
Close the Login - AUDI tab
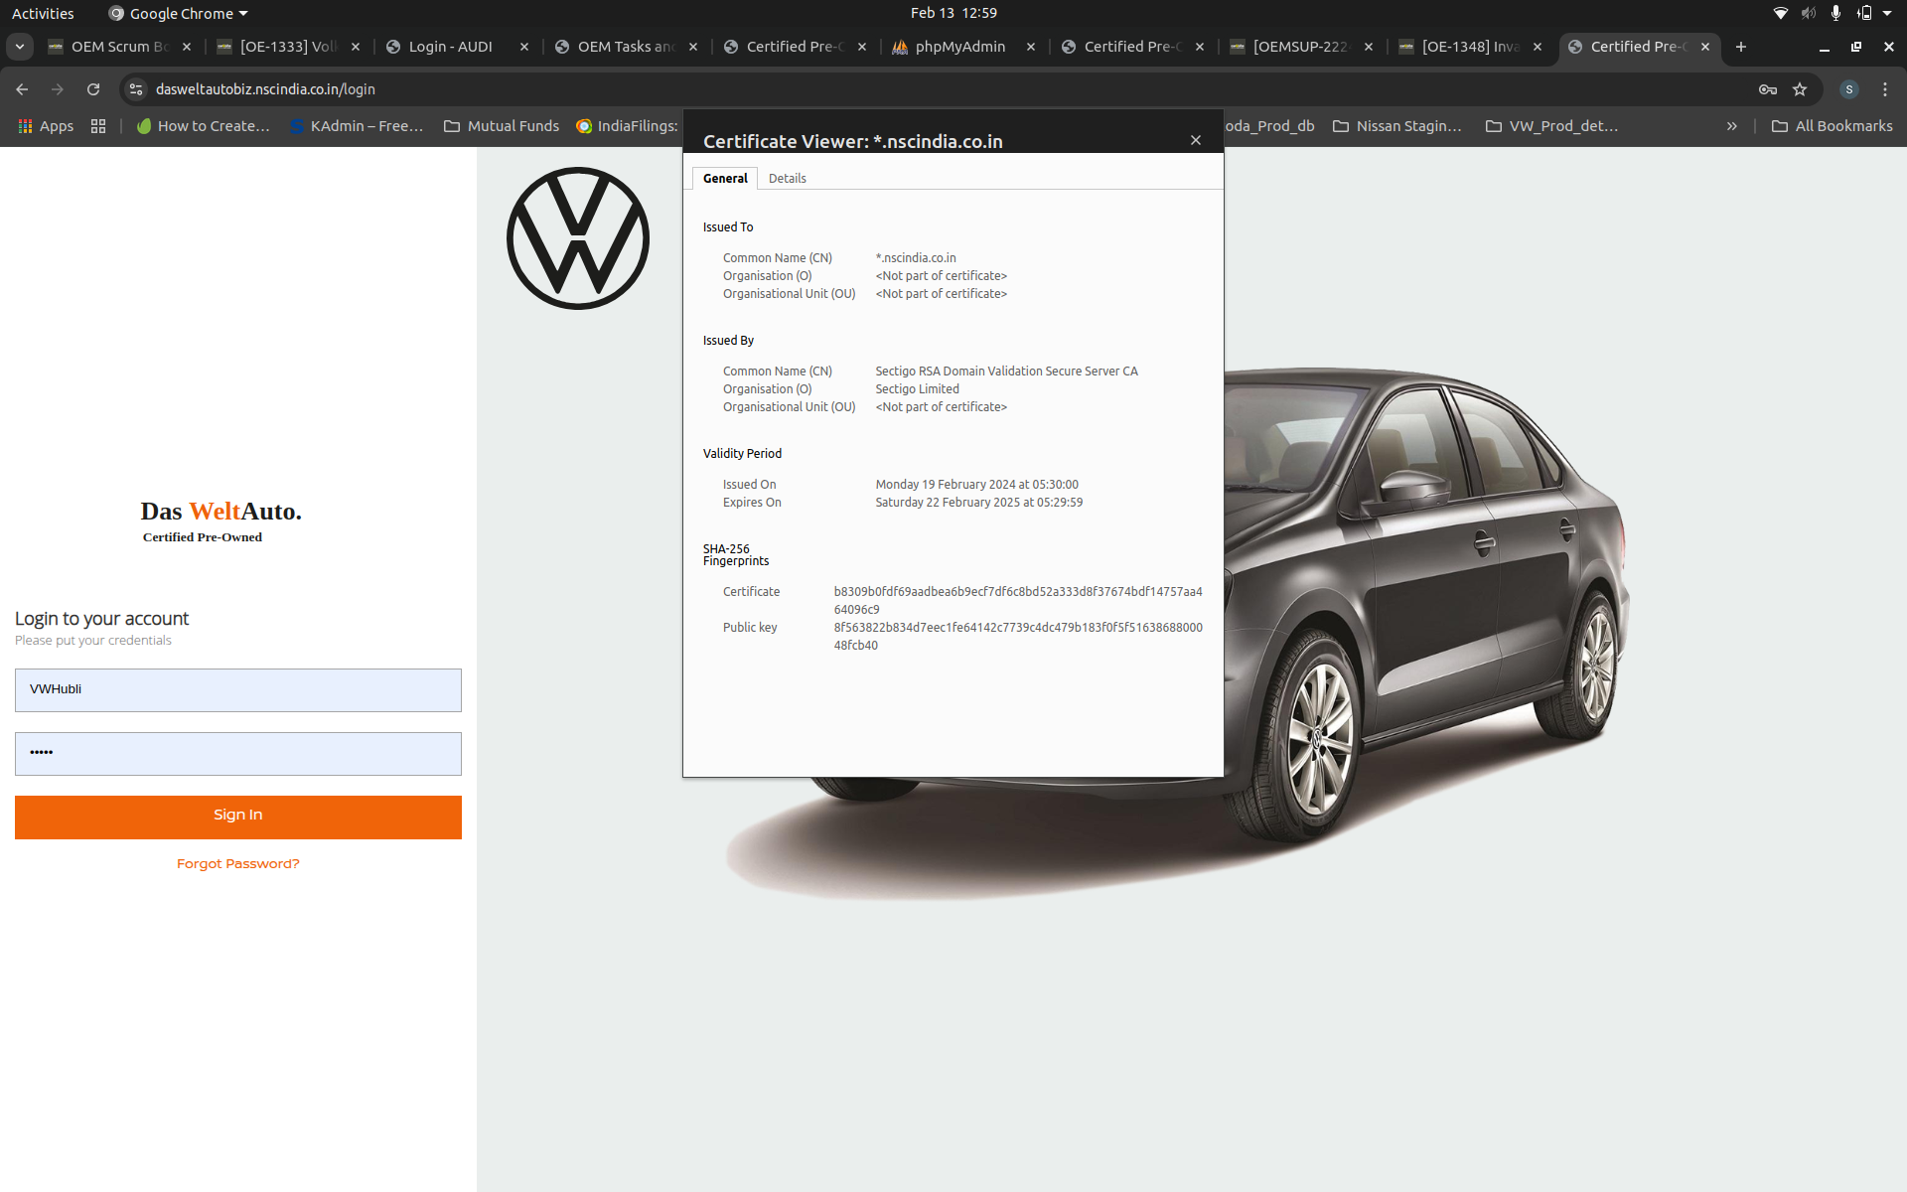[x=524, y=47]
